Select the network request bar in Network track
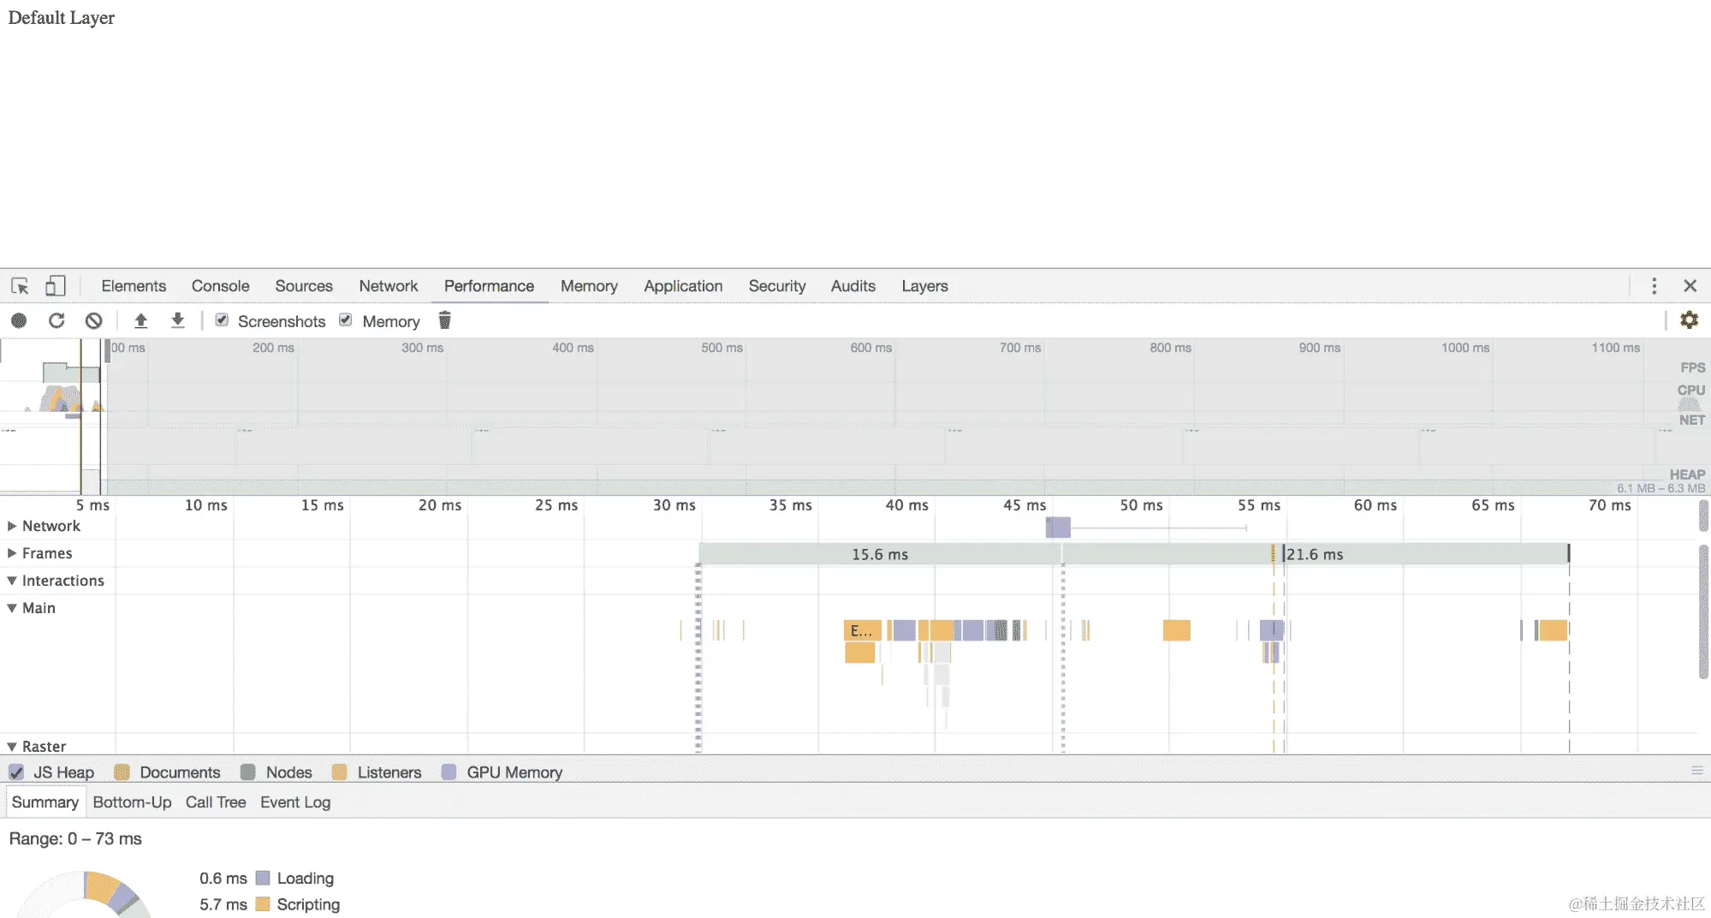This screenshot has height=918, width=1711. [x=1058, y=528]
